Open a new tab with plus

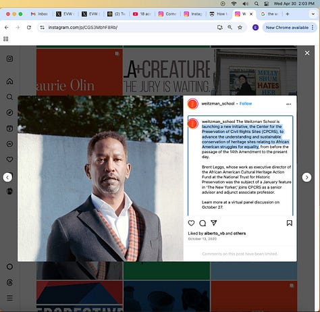click(288, 14)
